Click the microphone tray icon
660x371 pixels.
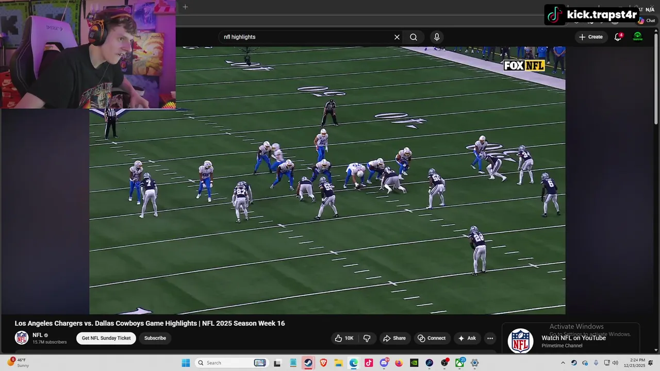tap(596, 363)
